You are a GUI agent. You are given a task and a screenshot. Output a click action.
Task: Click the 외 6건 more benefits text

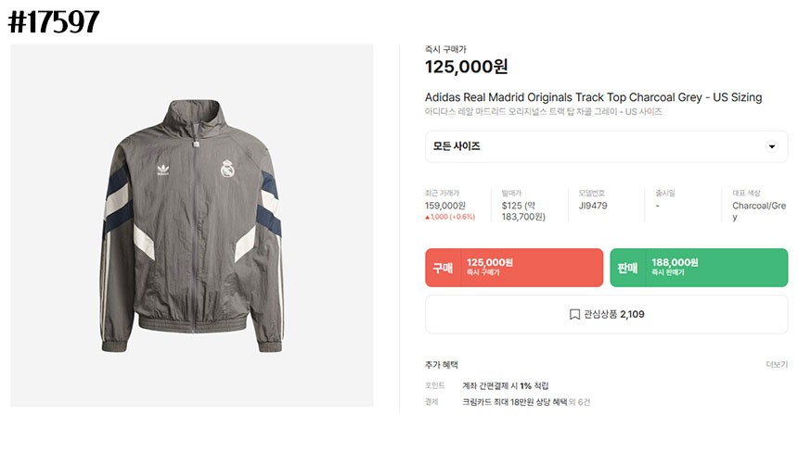pos(580,402)
